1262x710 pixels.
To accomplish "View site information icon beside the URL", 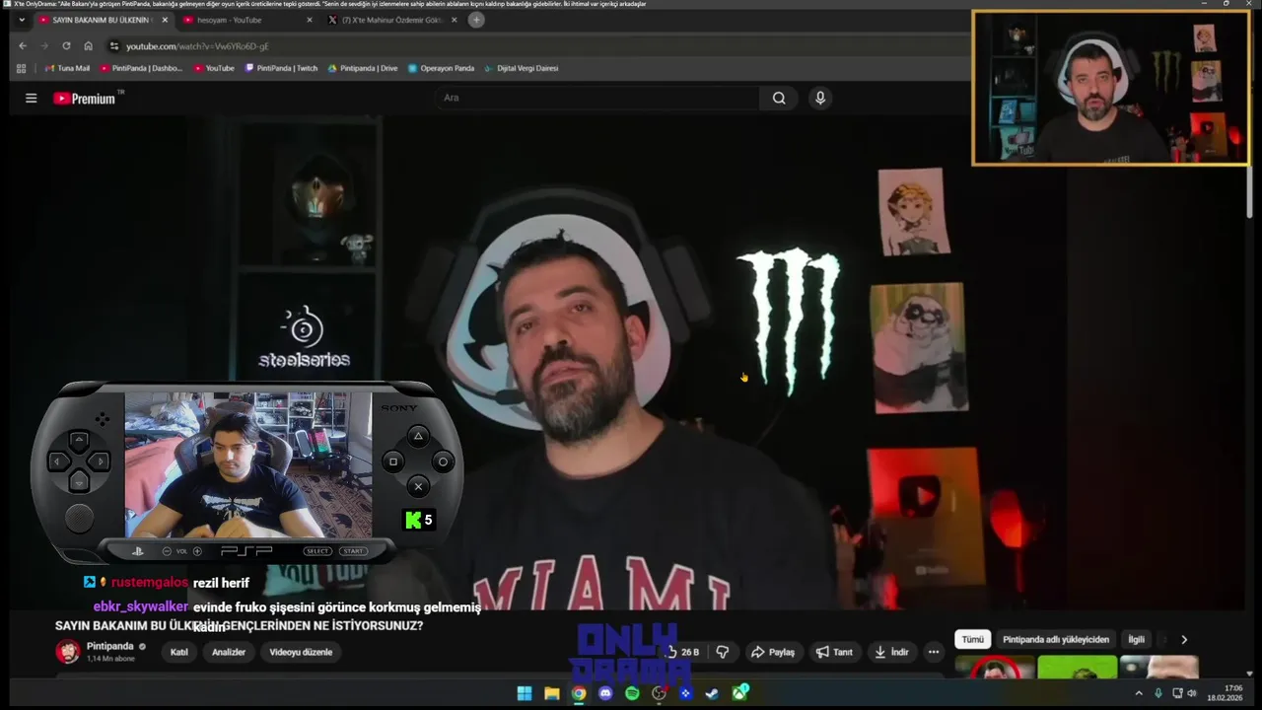I will tap(114, 46).
